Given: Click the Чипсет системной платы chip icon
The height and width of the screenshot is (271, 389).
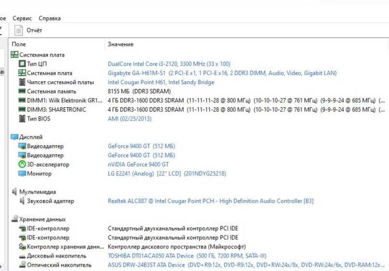Looking at the screenshot, I should tap(22, 82).
